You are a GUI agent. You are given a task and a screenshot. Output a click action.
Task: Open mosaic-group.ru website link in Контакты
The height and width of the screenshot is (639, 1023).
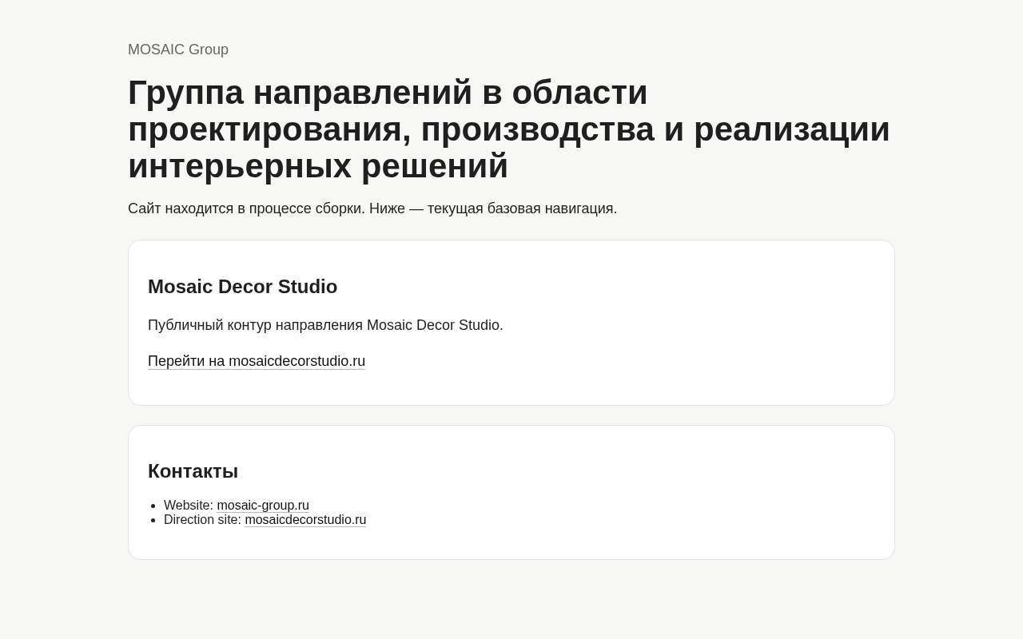[x=263, y=506]
